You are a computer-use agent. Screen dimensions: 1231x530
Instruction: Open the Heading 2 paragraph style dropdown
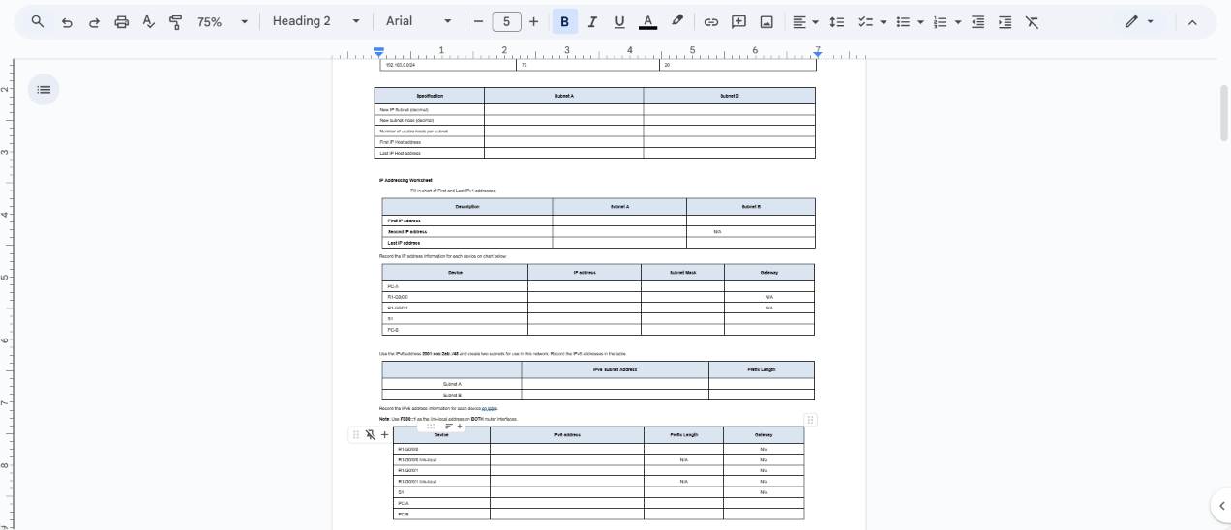[316, 21]
